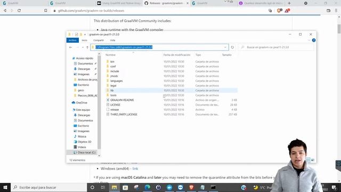Image resolution: width=341 pixels, height=192 pixels.
Task: Click the Windows Start button
Action: pos(5,187)
